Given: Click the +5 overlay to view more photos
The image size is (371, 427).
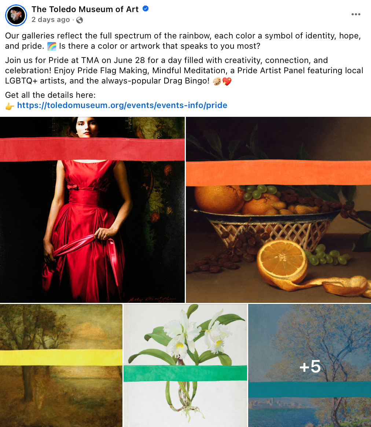Looking at the screenshot, I should pyautogui.click(x=310, y=366).
